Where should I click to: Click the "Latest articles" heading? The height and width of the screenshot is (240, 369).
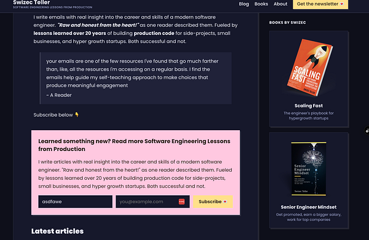tap(57, 231)
